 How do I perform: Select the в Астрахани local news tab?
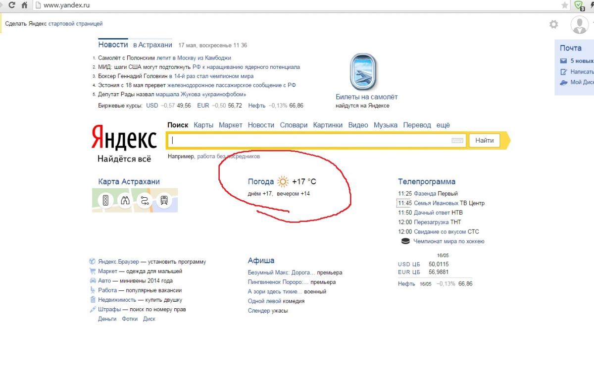152,45
